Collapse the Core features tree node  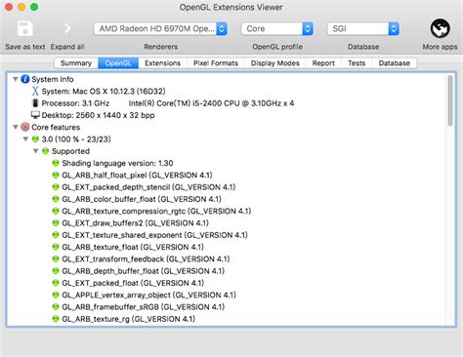(x=16, y=127)
